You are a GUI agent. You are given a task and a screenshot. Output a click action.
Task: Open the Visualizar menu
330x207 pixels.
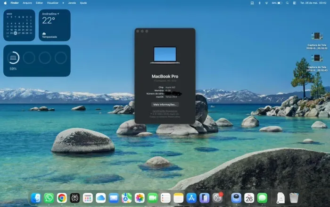(52, 3)
